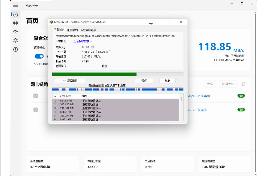Open HypoMux settings gear icon
Screen dimensions: 266x176
(x=15, y=40)
